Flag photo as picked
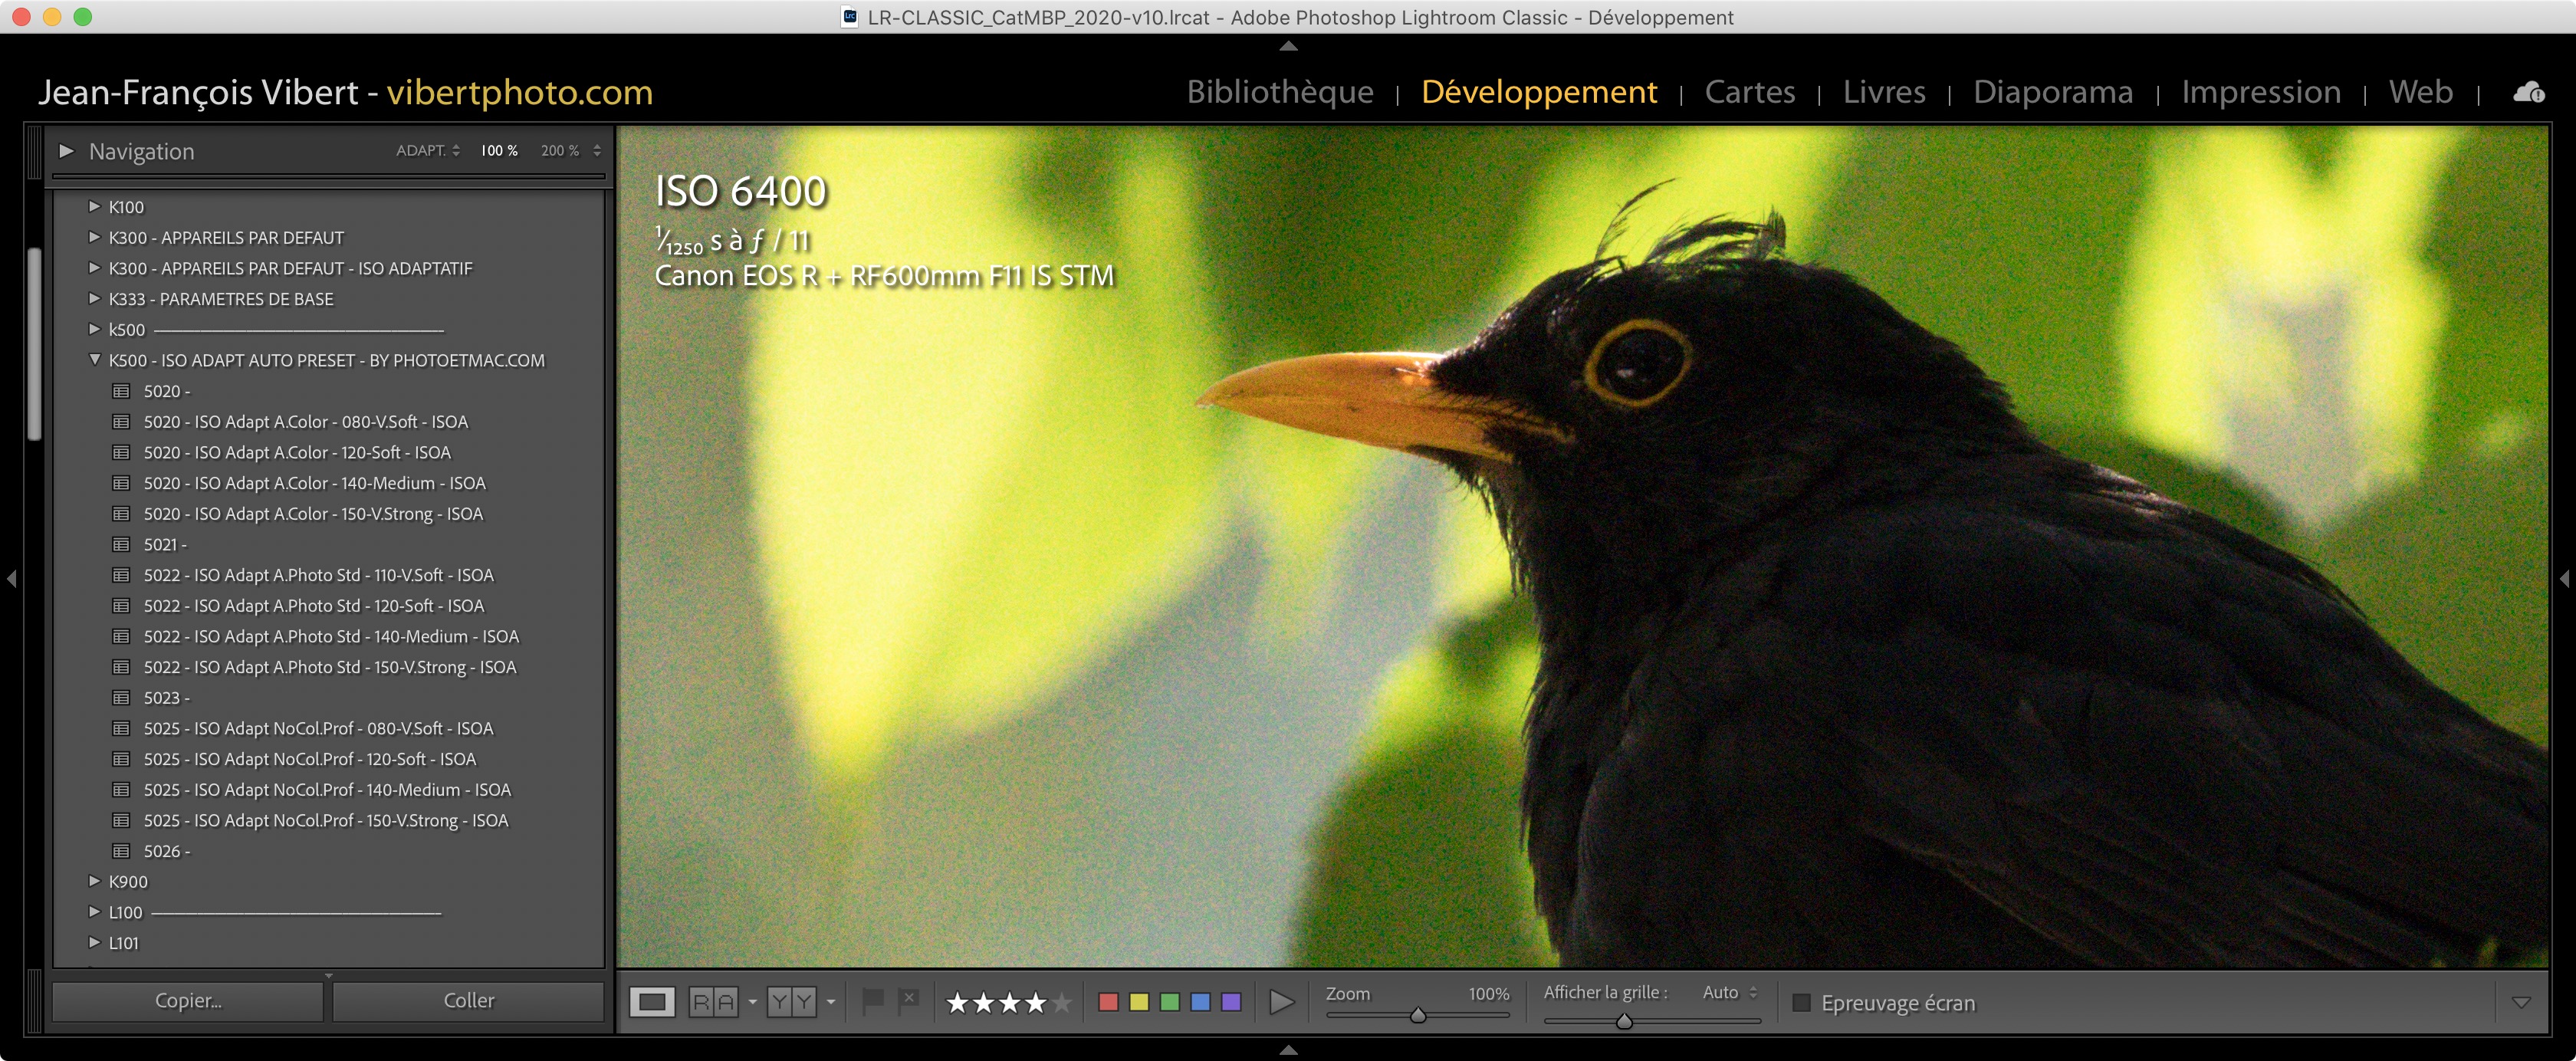Image resolution: width=2576 pixels, height=1061 pixels. [872, 1000]
